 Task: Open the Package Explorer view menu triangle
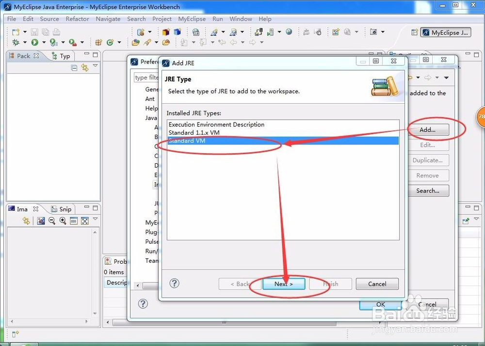click(95, 65)
